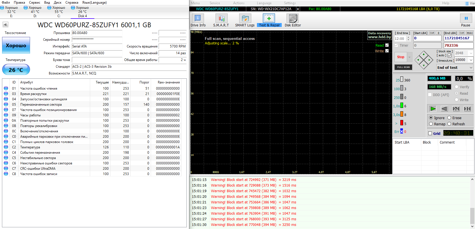Click the reverse scan arrow icon
Viewport: 475px width, 229px height.
pyautogui.click(x=444, y=109)
